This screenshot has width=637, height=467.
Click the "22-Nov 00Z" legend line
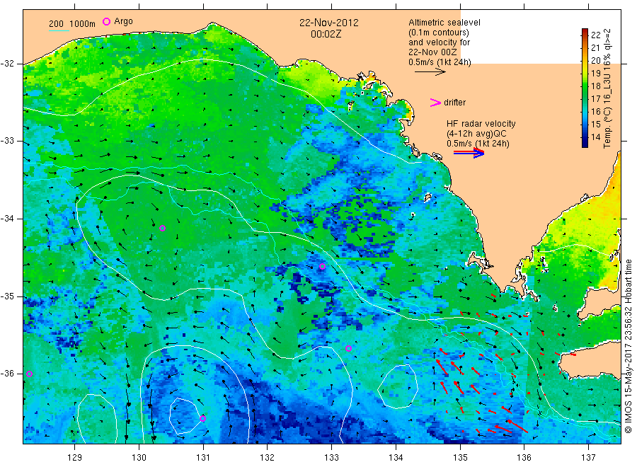(x=432, y=52)
